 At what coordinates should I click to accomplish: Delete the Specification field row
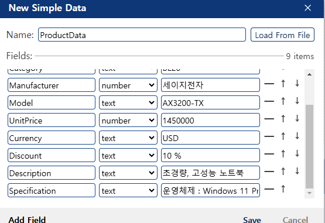269,189
